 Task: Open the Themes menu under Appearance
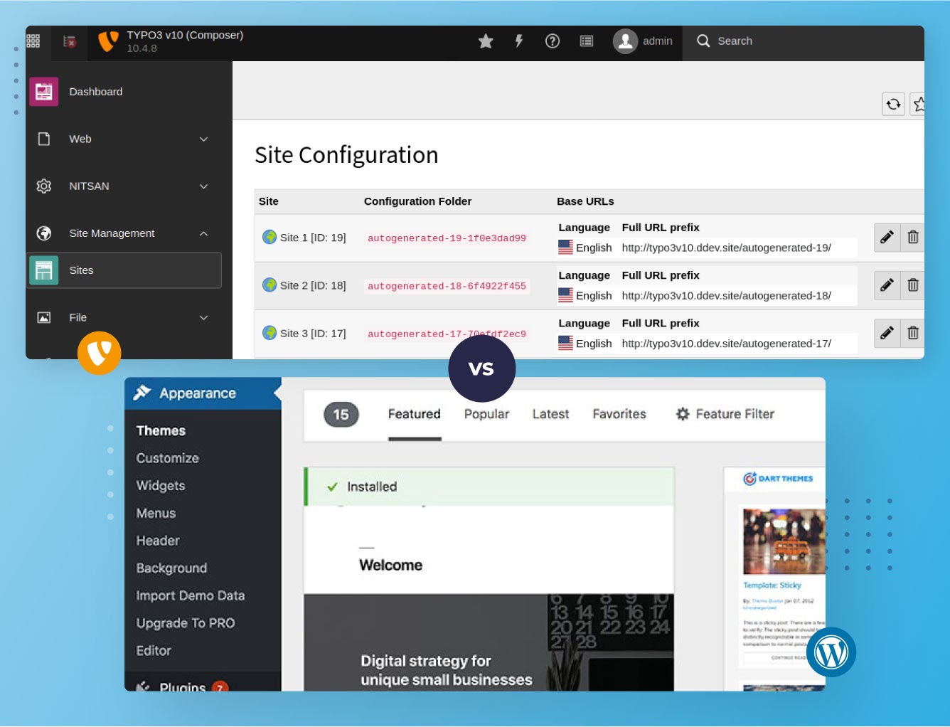tap(161, 430)
